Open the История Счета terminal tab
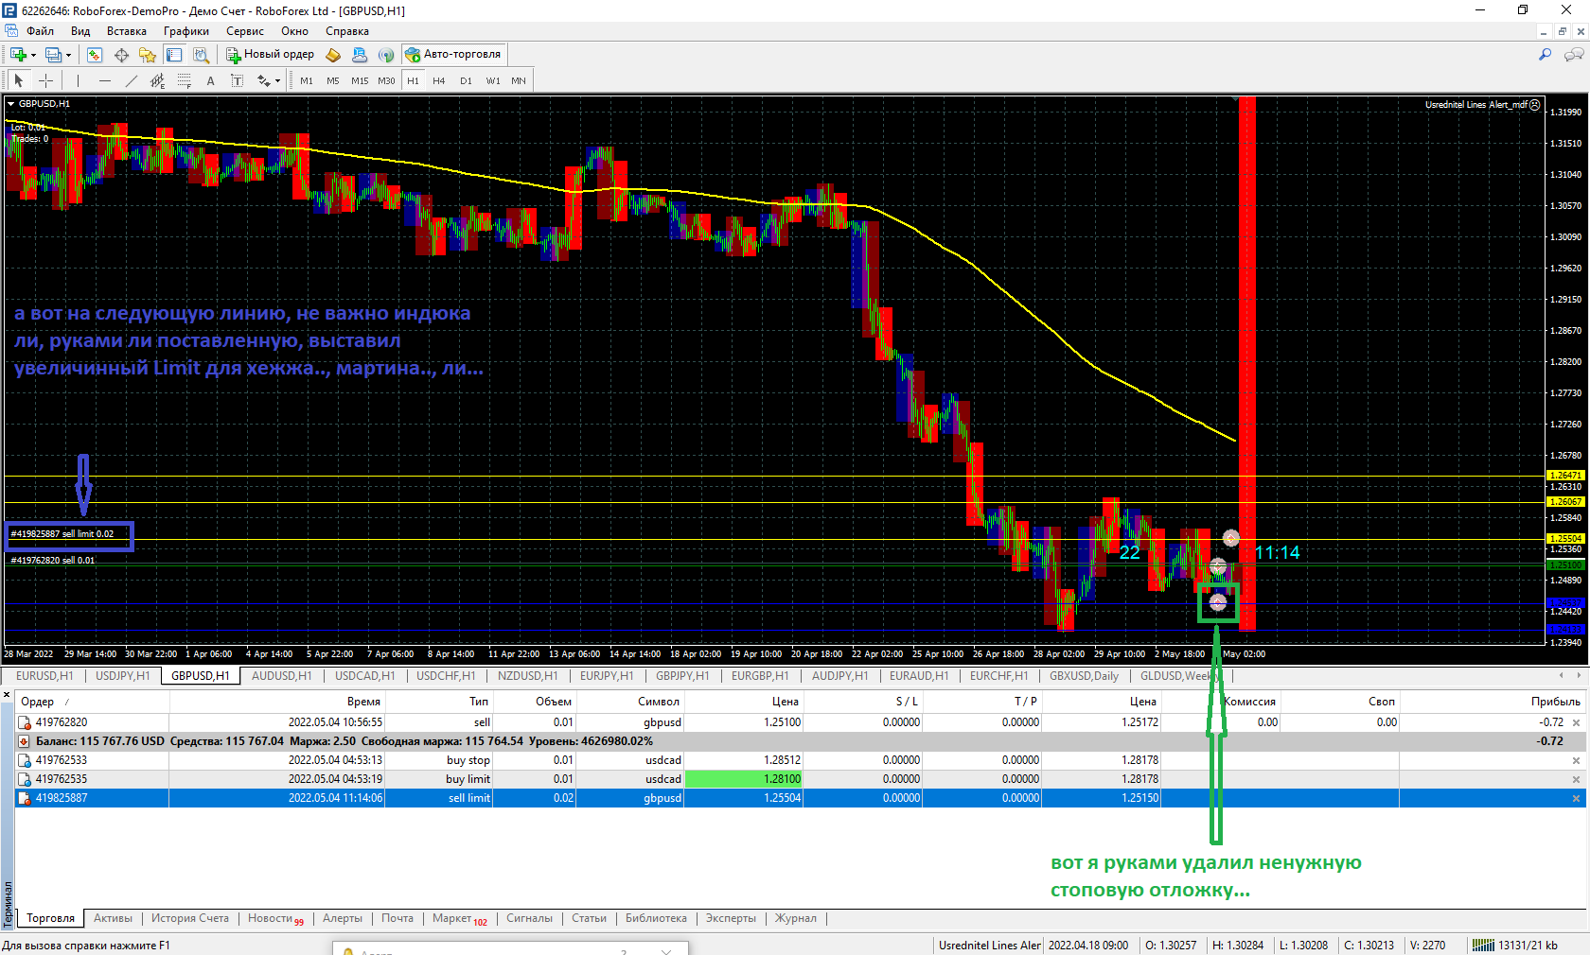Image resolution: width=1590 pixels, height=955 pixels. point(189,918)
